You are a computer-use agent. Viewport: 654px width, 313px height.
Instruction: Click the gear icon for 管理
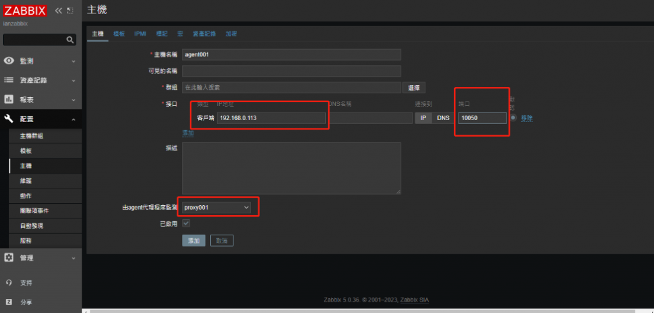(x=9, y=258)
